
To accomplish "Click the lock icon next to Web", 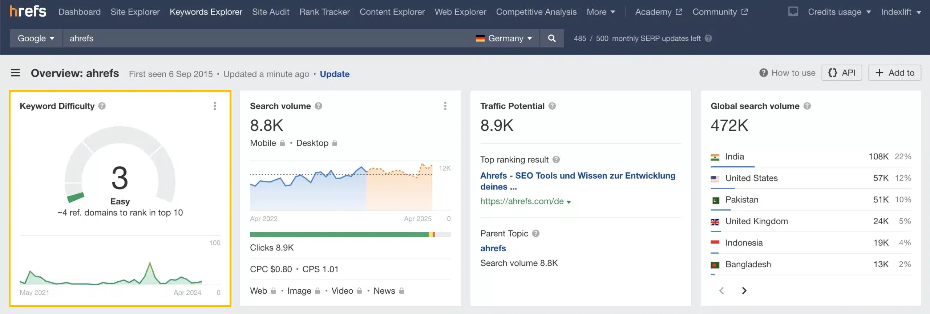I will (273, 291).
